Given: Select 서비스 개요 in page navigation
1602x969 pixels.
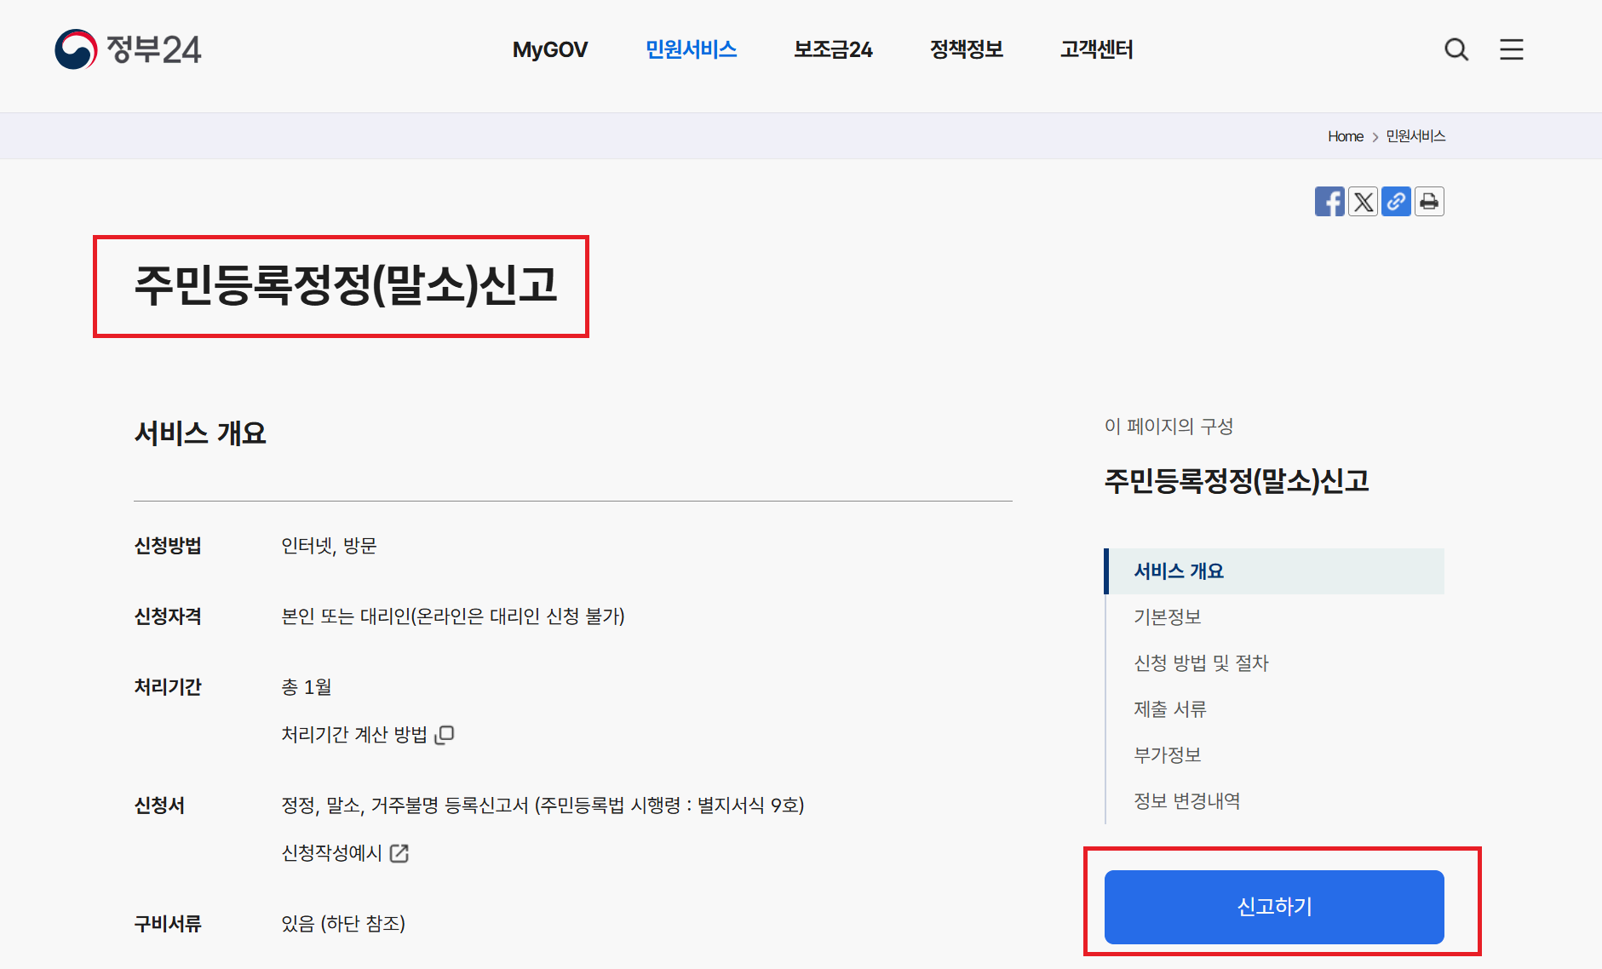Looking at the screenshot, I should pyautogui.click(x=1178, y=571).
